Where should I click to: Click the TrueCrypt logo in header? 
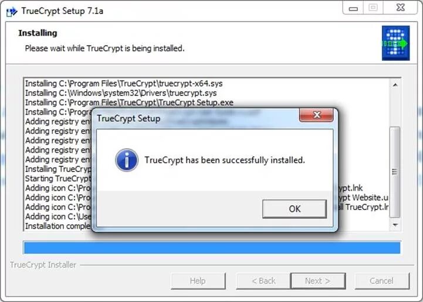pos(395,43)
